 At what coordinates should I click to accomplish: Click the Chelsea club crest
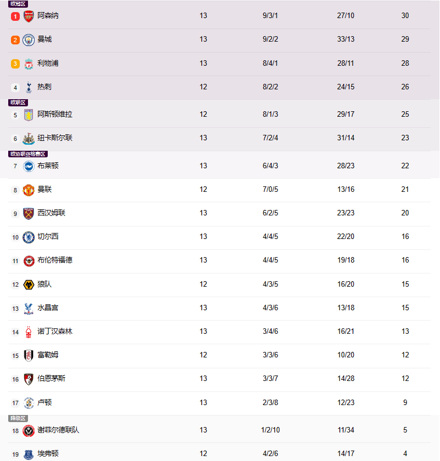pyautogui.click(x=29, y=237)
